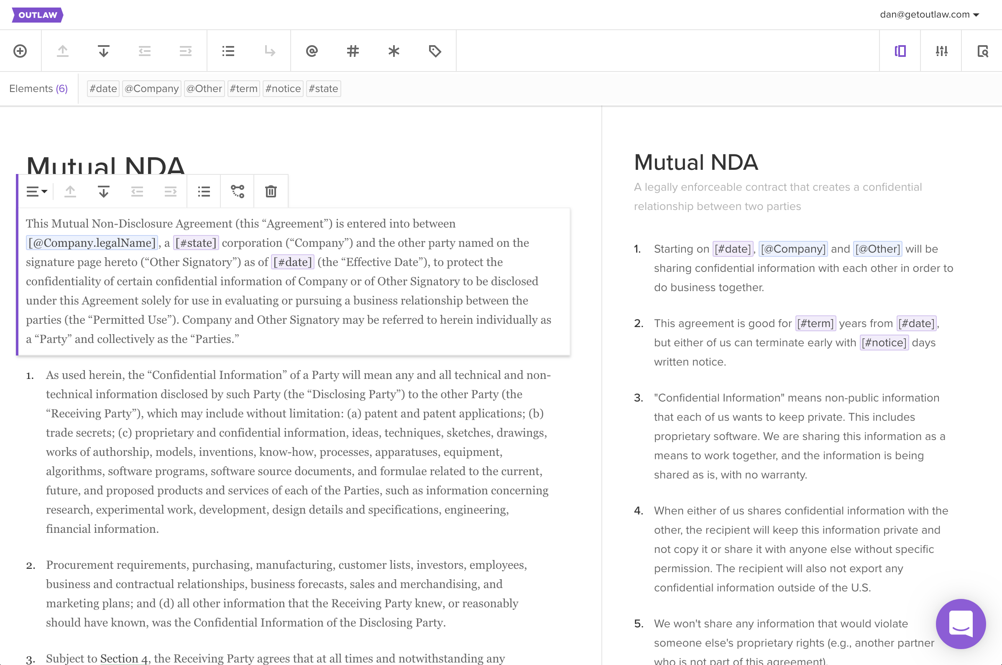Select the #state element chip
The image size is (1002, 665).
pyautogui.click(x=324, y=89)
